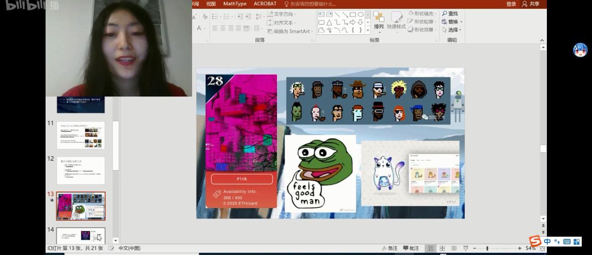This screenshot has height=255, width=592.
Task: Switch to reading view icon
Action: tap(454, 248)
